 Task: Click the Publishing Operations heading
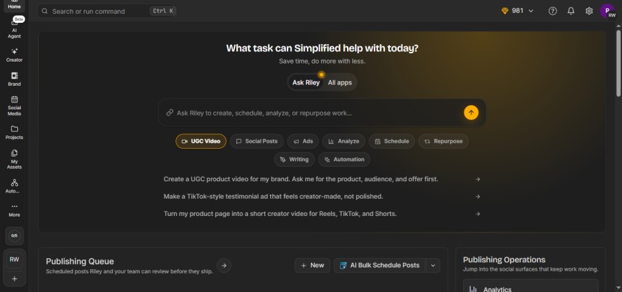(x=505, y=259)
